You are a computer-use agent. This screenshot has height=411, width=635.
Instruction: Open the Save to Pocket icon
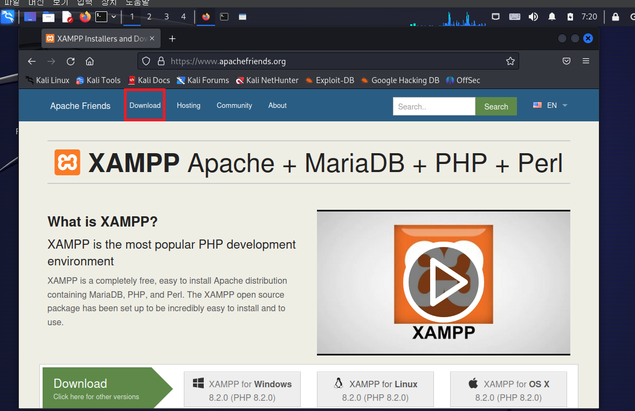(567, 61)
